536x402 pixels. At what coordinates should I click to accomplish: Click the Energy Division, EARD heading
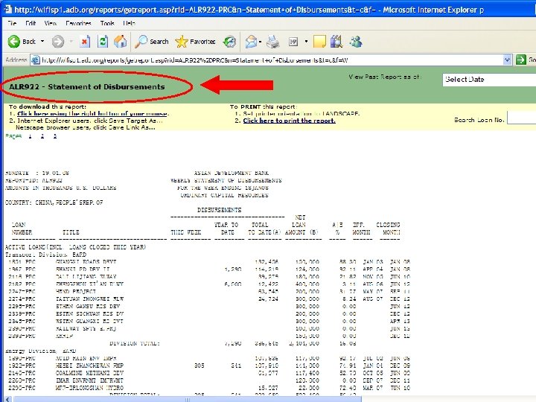click(x=41, y=351)
